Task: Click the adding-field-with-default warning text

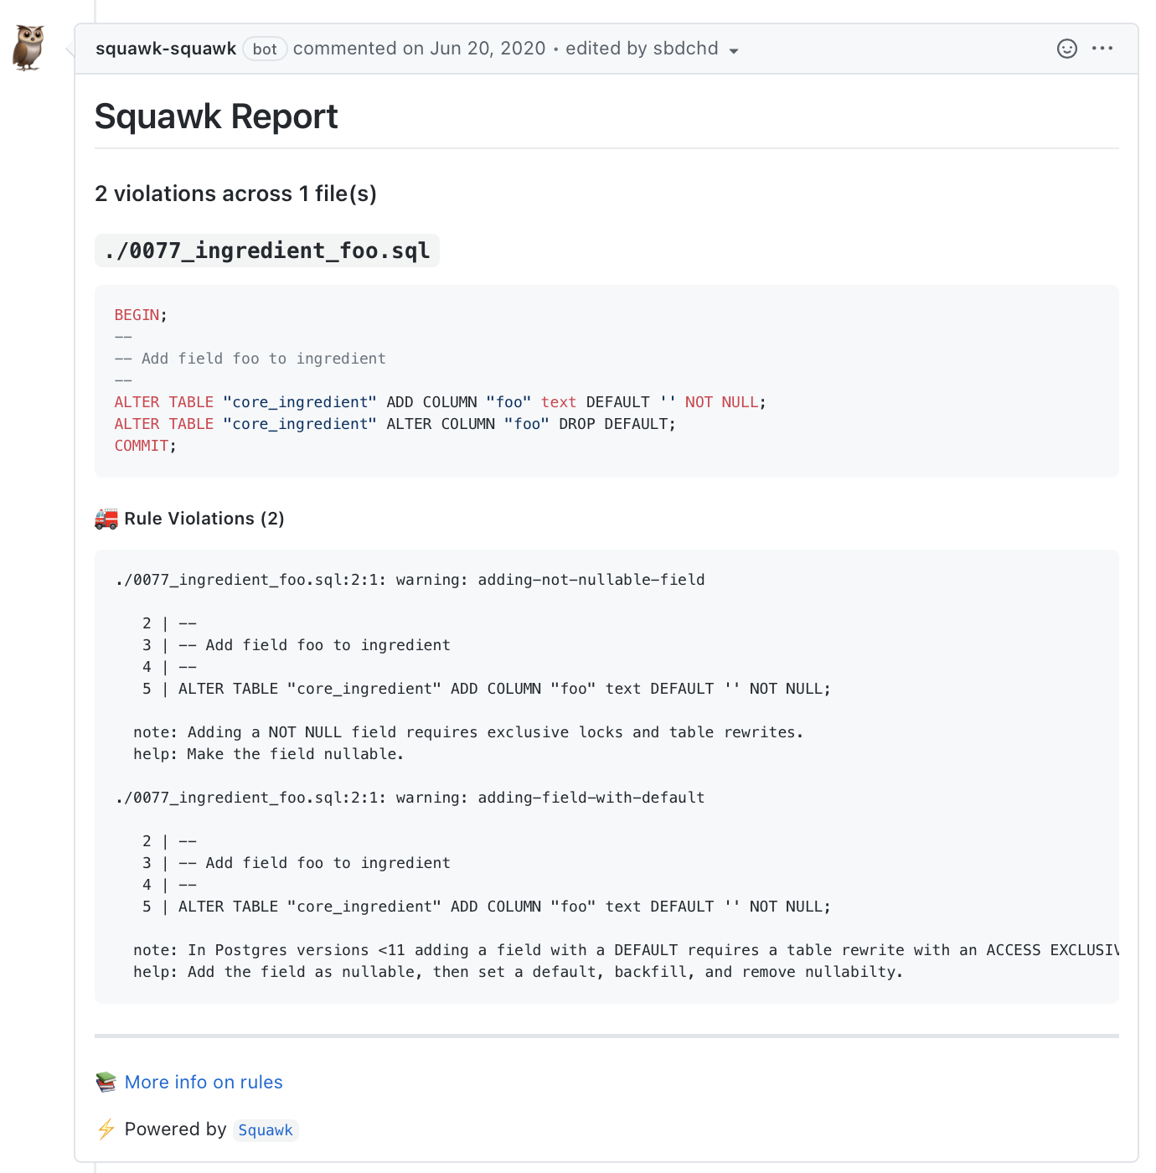Action: [x=590, y=797]
